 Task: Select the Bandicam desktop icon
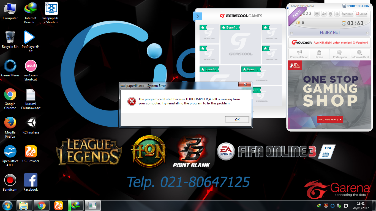click(x=10, y=182)
